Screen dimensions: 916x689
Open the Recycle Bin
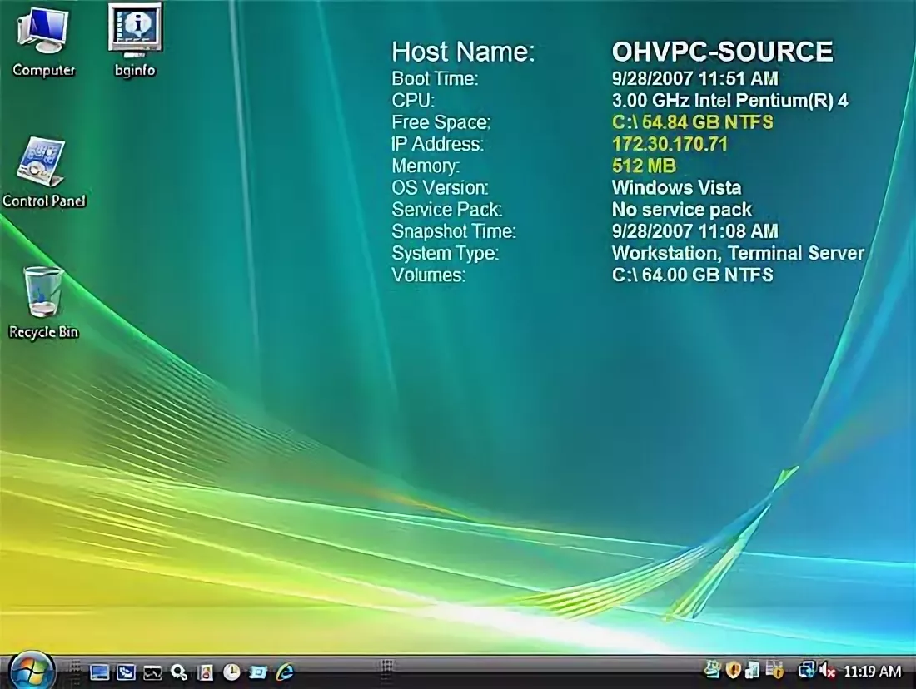(43, 295)
